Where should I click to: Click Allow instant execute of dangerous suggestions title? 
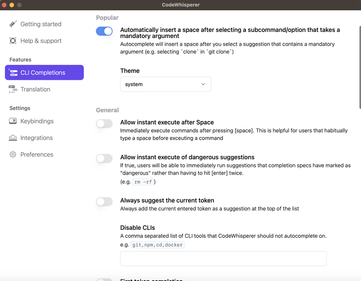click(187, 157)
